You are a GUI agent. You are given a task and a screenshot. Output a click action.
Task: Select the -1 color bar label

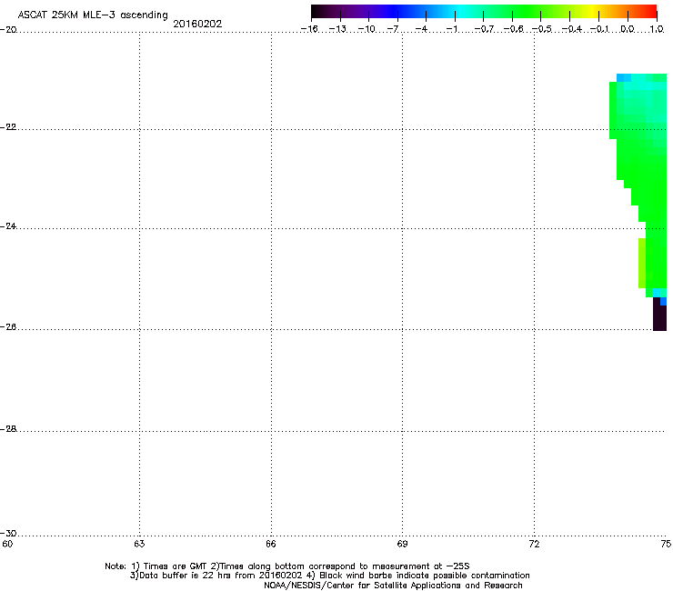(x=451, y=29)
